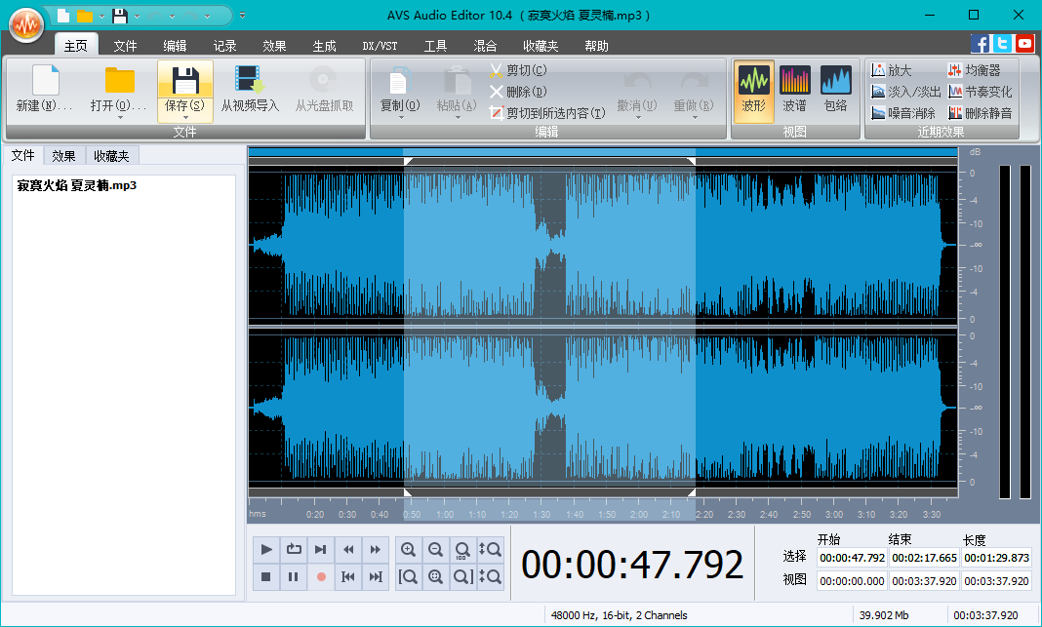Click the selection 开始 start time field
The height and width of the screenshot is (627, 1042).
pyautogui.click(x=852, y=558)
